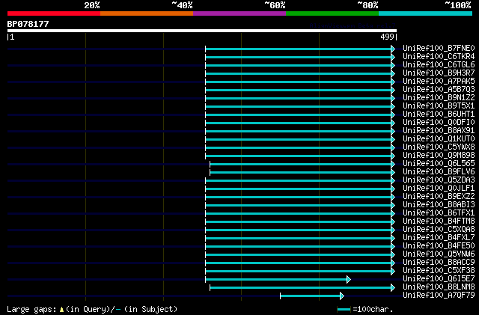Click the orange ~40% identity legend segment
The width and height of the screenshot is (479, 315).
click(x=147, y=13)
